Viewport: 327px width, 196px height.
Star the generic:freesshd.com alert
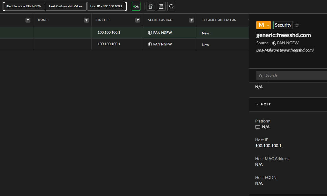coord(297,25)
